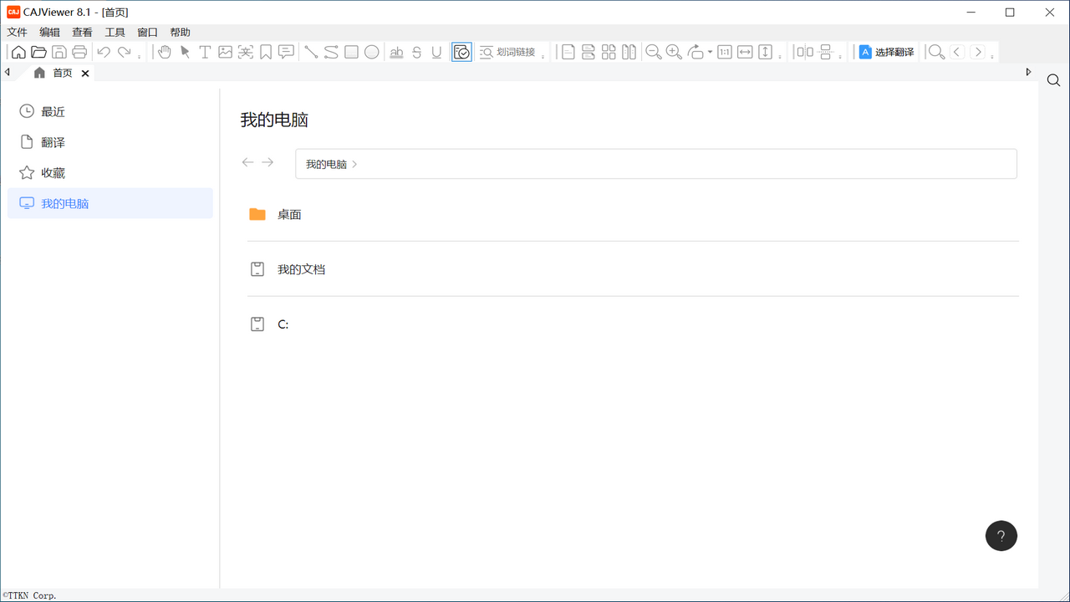This screenshot has height=602, width=1070.
Task: Click the Actual size 1:1 icon
Action: click(x=725, y=52)
